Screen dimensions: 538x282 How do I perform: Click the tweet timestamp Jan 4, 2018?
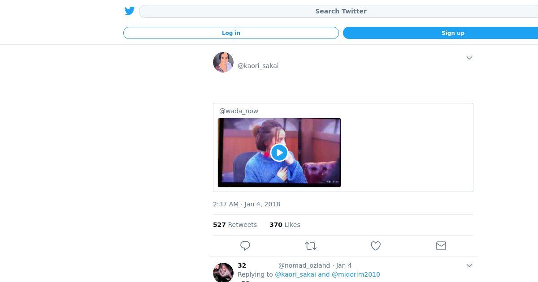click(247, 204)
